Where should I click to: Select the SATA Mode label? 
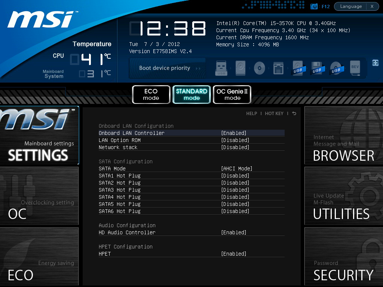[x=112, y=169]
